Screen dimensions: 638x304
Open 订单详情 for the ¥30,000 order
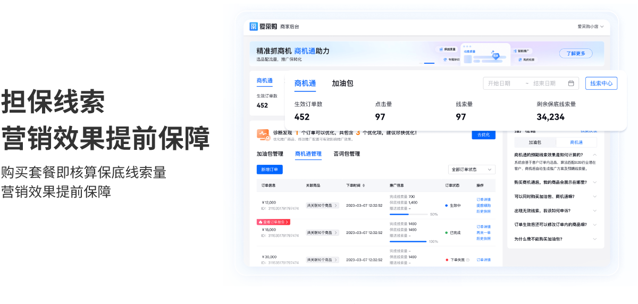pos(484,260)
